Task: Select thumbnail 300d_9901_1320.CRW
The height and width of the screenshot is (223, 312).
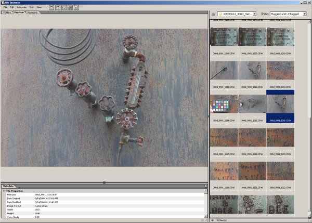Action: coord(224,171)
